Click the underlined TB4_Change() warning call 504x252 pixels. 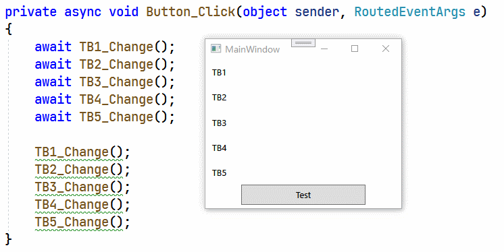82,205
